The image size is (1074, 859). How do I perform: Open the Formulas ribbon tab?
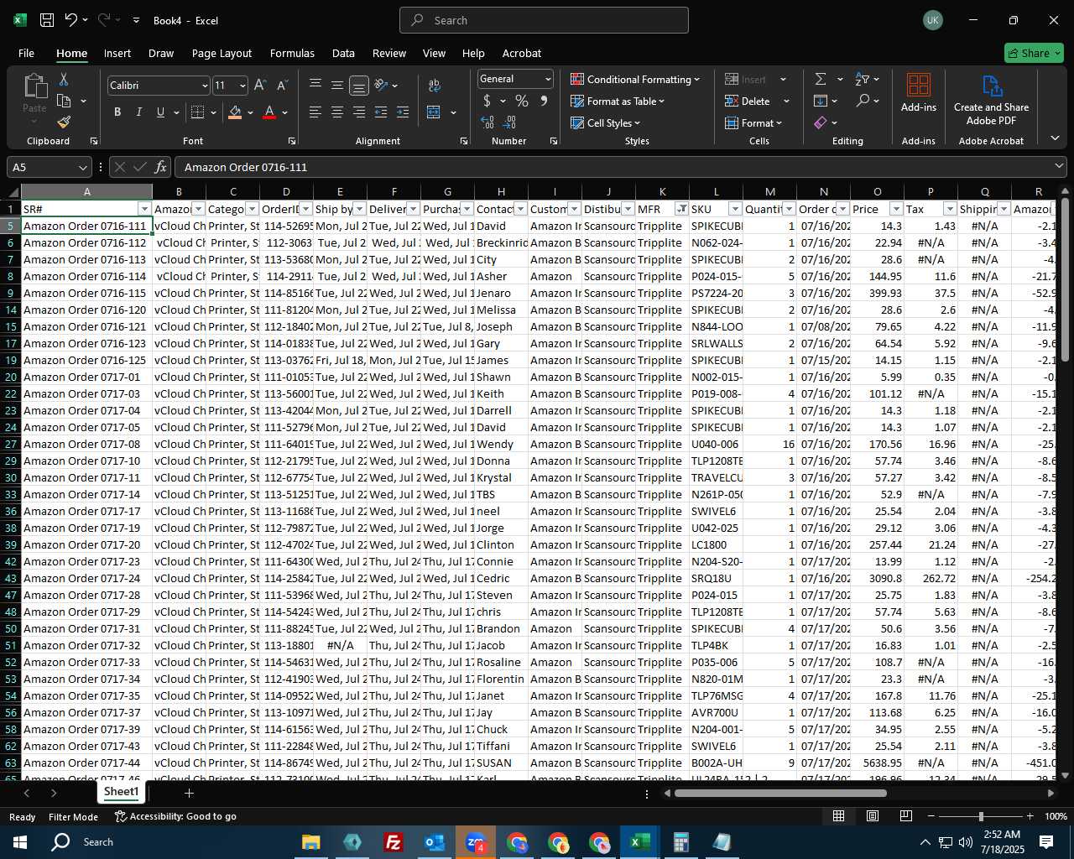coord(292,53)
